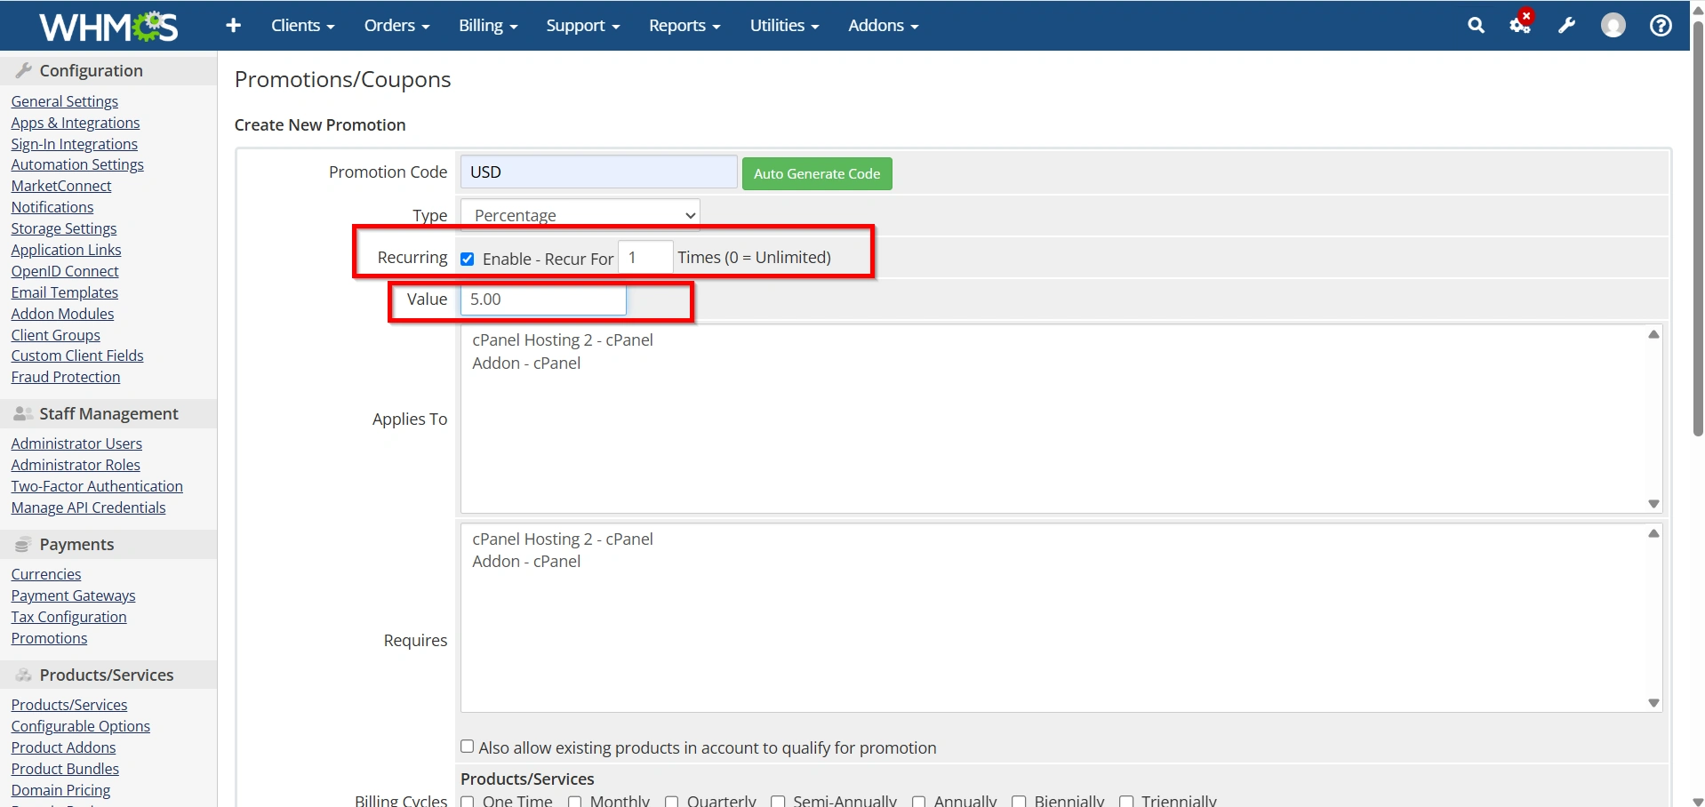Viewport: 1705px width, 807px height.
Task: Expand the Clients menu
Action: (x=302, y=26)
